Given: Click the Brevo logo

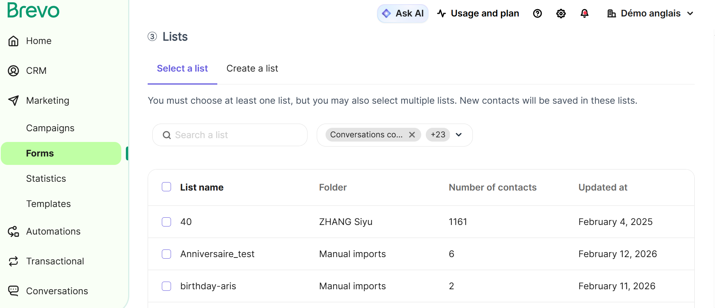Looking at the screenshot, I should [x=33, y=10].
